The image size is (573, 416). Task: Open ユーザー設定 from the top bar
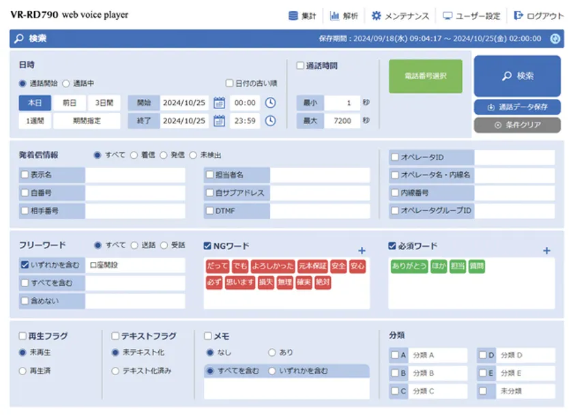coord(449,16)
